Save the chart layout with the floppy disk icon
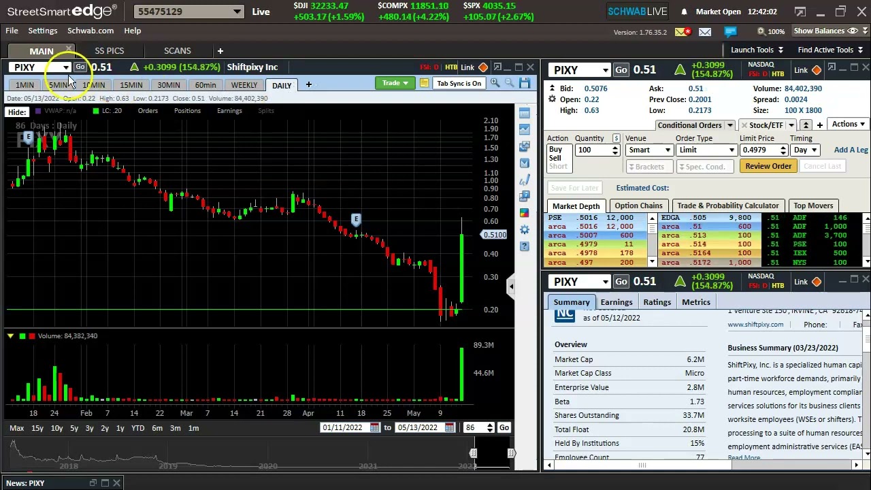The image size is (871, 490). click(x=525, y=83)
